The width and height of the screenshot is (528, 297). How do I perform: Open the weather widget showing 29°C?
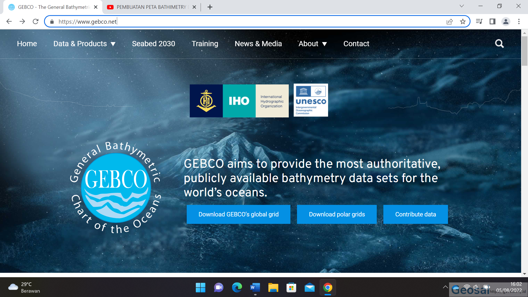[24, 288]
